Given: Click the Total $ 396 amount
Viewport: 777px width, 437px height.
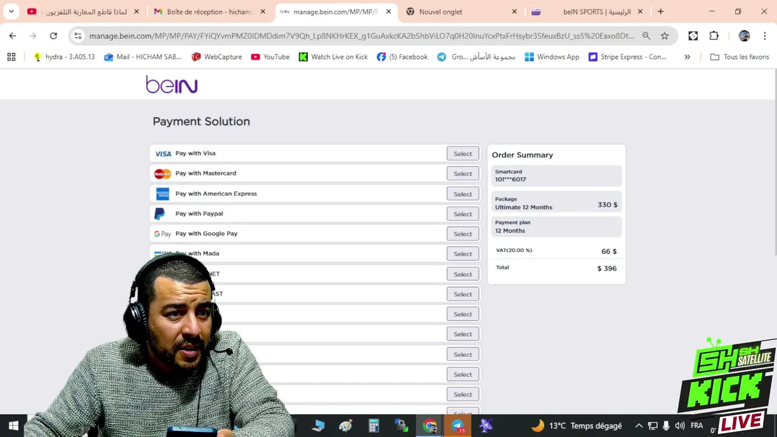Looking at the screenshot, I should 607,268.
